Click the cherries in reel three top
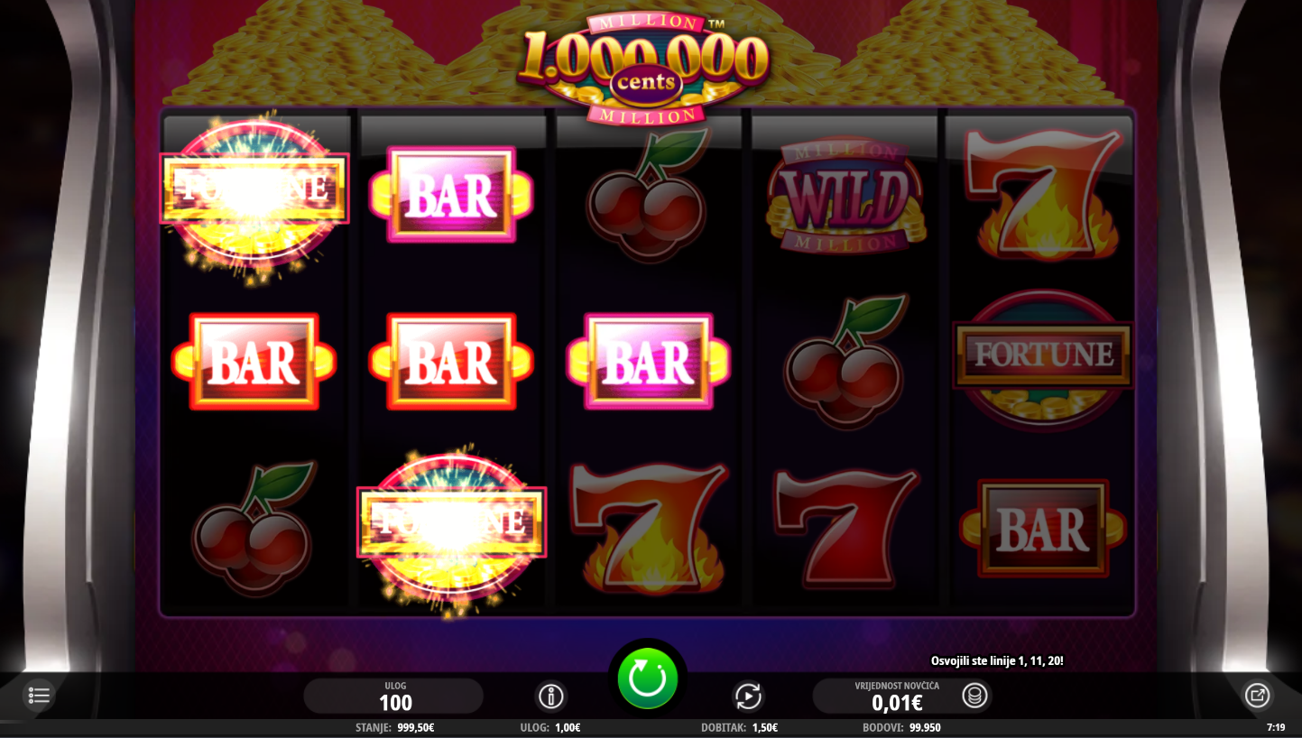The height and width of the screenshot is (738, 1302). [648, 195]
